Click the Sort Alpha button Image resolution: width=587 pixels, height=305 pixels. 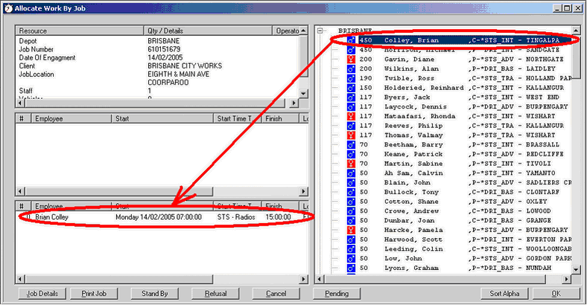point(504,293)
